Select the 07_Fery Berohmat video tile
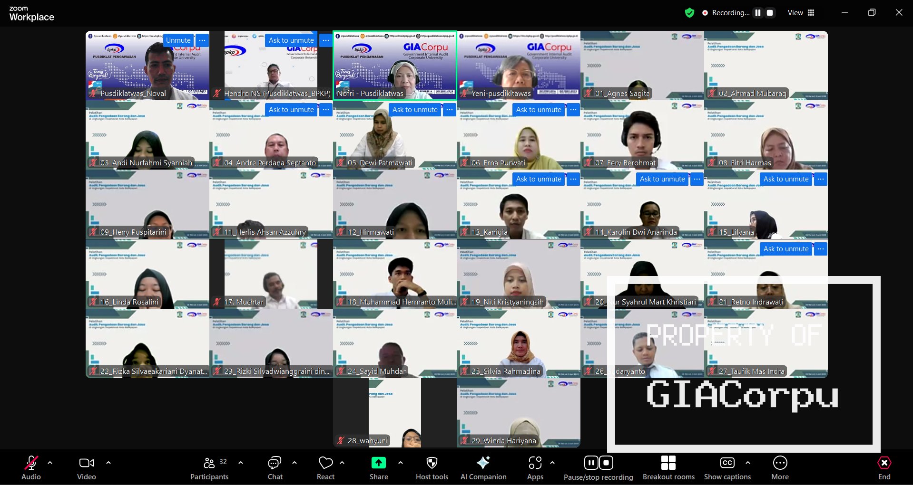Screen dimensions: 913x485 (642, 135)
